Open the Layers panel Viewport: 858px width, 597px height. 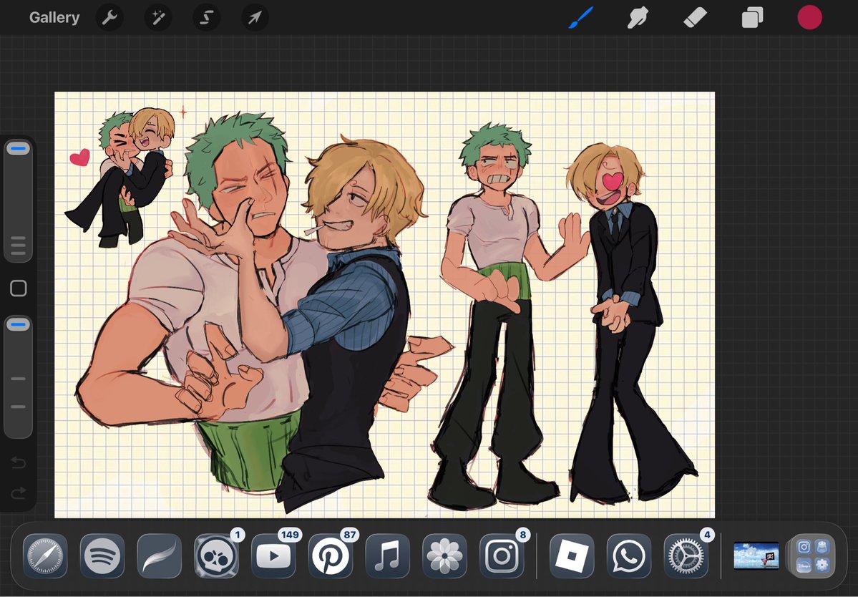coord(752,17)
